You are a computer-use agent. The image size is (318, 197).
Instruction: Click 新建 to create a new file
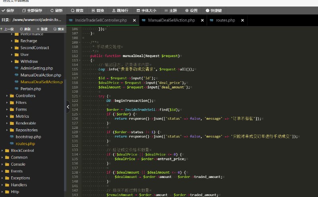click(42, 29)
